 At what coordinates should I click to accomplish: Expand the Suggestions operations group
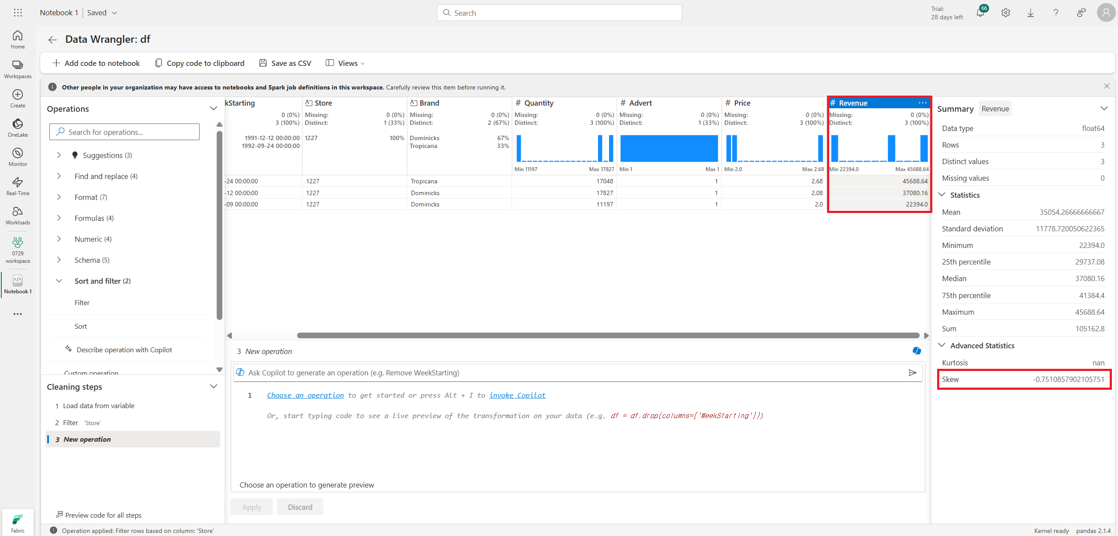click(59, 155)
